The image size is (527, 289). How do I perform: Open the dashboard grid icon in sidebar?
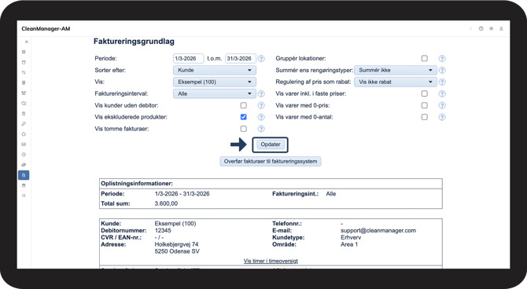(x=24, y=52)
